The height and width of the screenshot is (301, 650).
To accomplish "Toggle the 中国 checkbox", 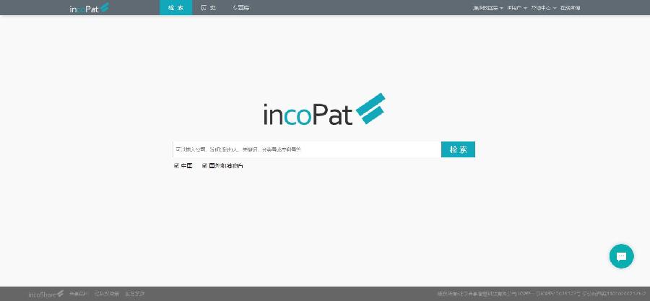I will (177, 165).
